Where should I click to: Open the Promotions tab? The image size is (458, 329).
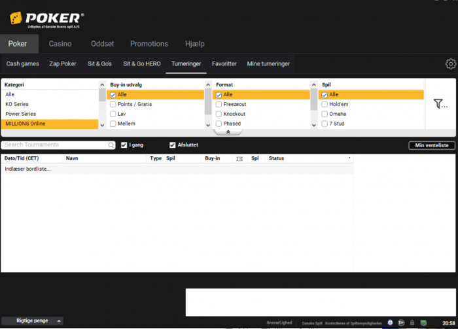pyautogui.click(x=149, y=44)
